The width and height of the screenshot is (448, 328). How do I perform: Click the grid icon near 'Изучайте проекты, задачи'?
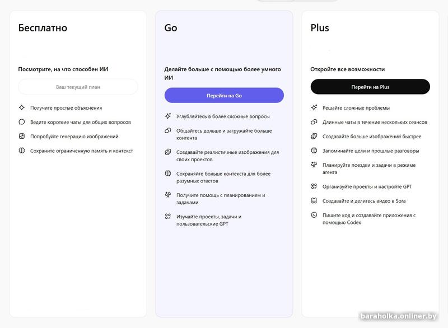pos(167,217)
